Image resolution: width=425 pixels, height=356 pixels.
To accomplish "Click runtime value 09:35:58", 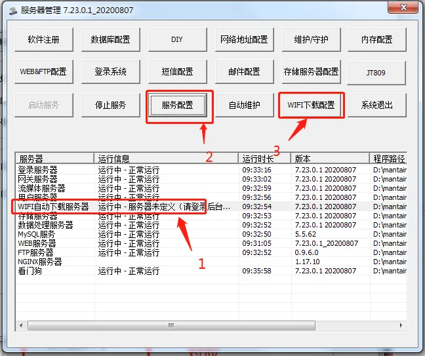I will coord(256,271).
